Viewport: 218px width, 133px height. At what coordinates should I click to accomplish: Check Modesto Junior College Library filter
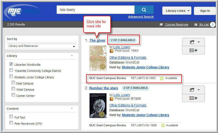tap(11, 76)
